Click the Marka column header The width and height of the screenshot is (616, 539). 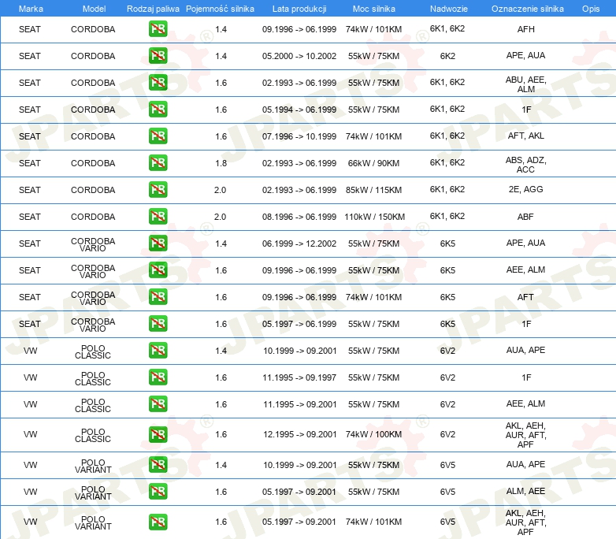point(31,9)
